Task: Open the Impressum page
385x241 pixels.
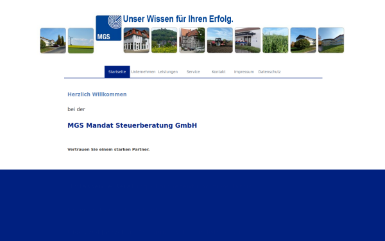Action: pyautogui.click(x=244, y=72)
